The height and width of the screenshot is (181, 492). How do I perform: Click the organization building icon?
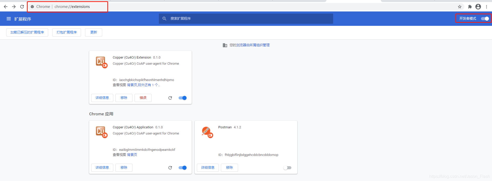click(225, 45)
